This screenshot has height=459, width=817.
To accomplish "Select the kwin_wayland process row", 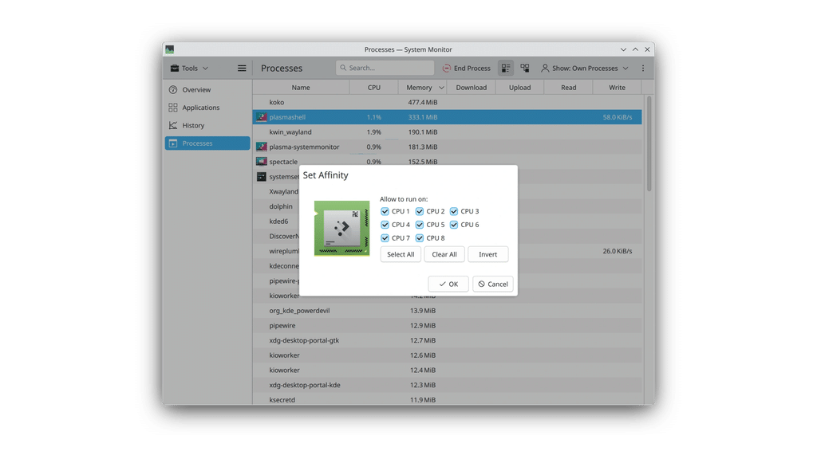I will click(447, 132).
